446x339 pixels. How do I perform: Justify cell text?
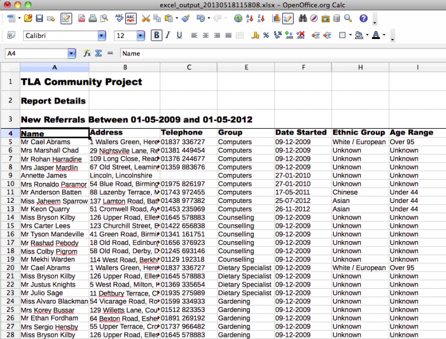coord(228,35)
